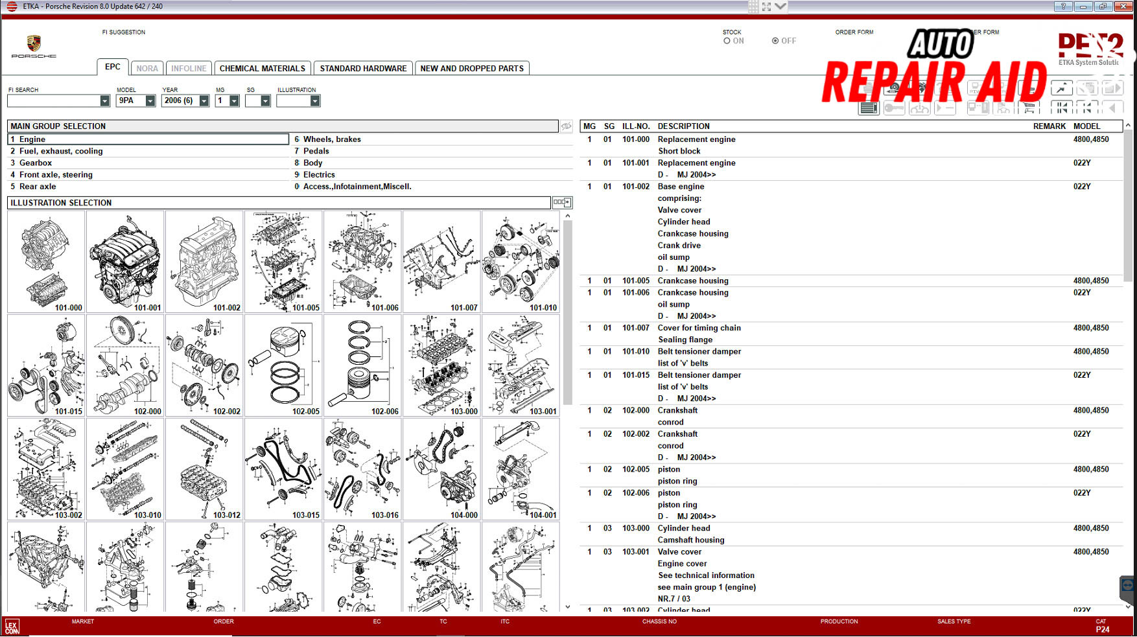Open the Model 9PA dropdown
The height and width of the screenshot is (637, 1137).
[150, 101]
